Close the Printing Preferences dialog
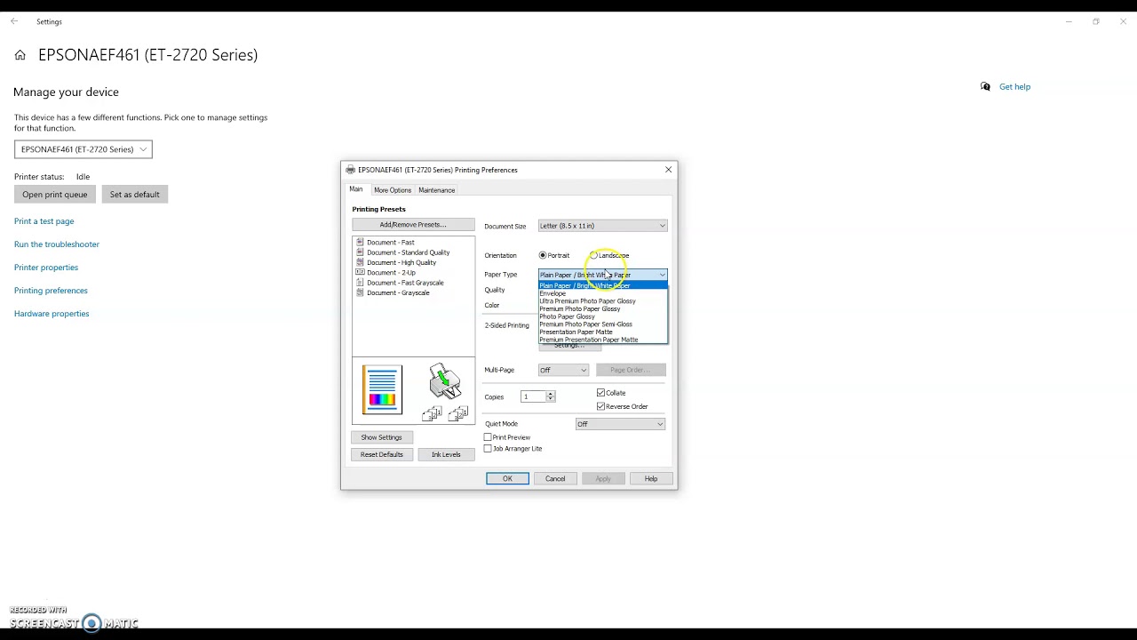1137x640 pixels. tap(669, 170)
